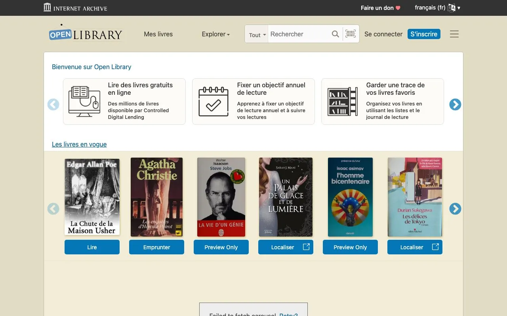Image resolution: width=507 pixels, height=316 pixels.
Task: Click the Rechercher search field
Action: point(299,34)
